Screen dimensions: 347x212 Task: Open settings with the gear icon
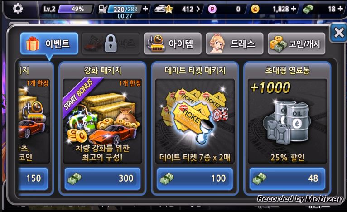click(18, 9)
